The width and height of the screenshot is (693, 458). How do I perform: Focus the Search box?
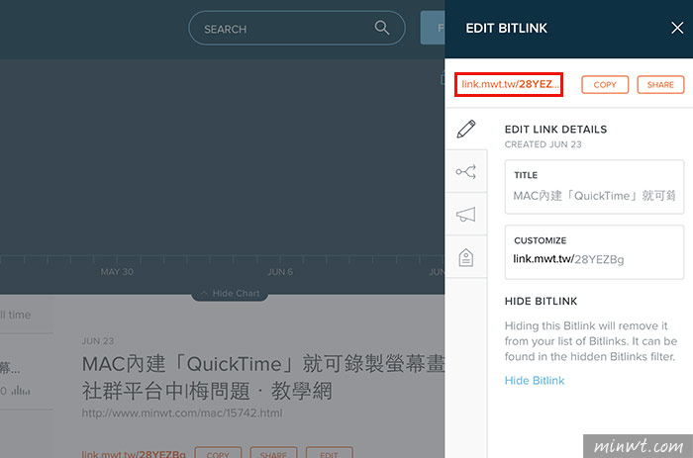[x=297, y=29]
